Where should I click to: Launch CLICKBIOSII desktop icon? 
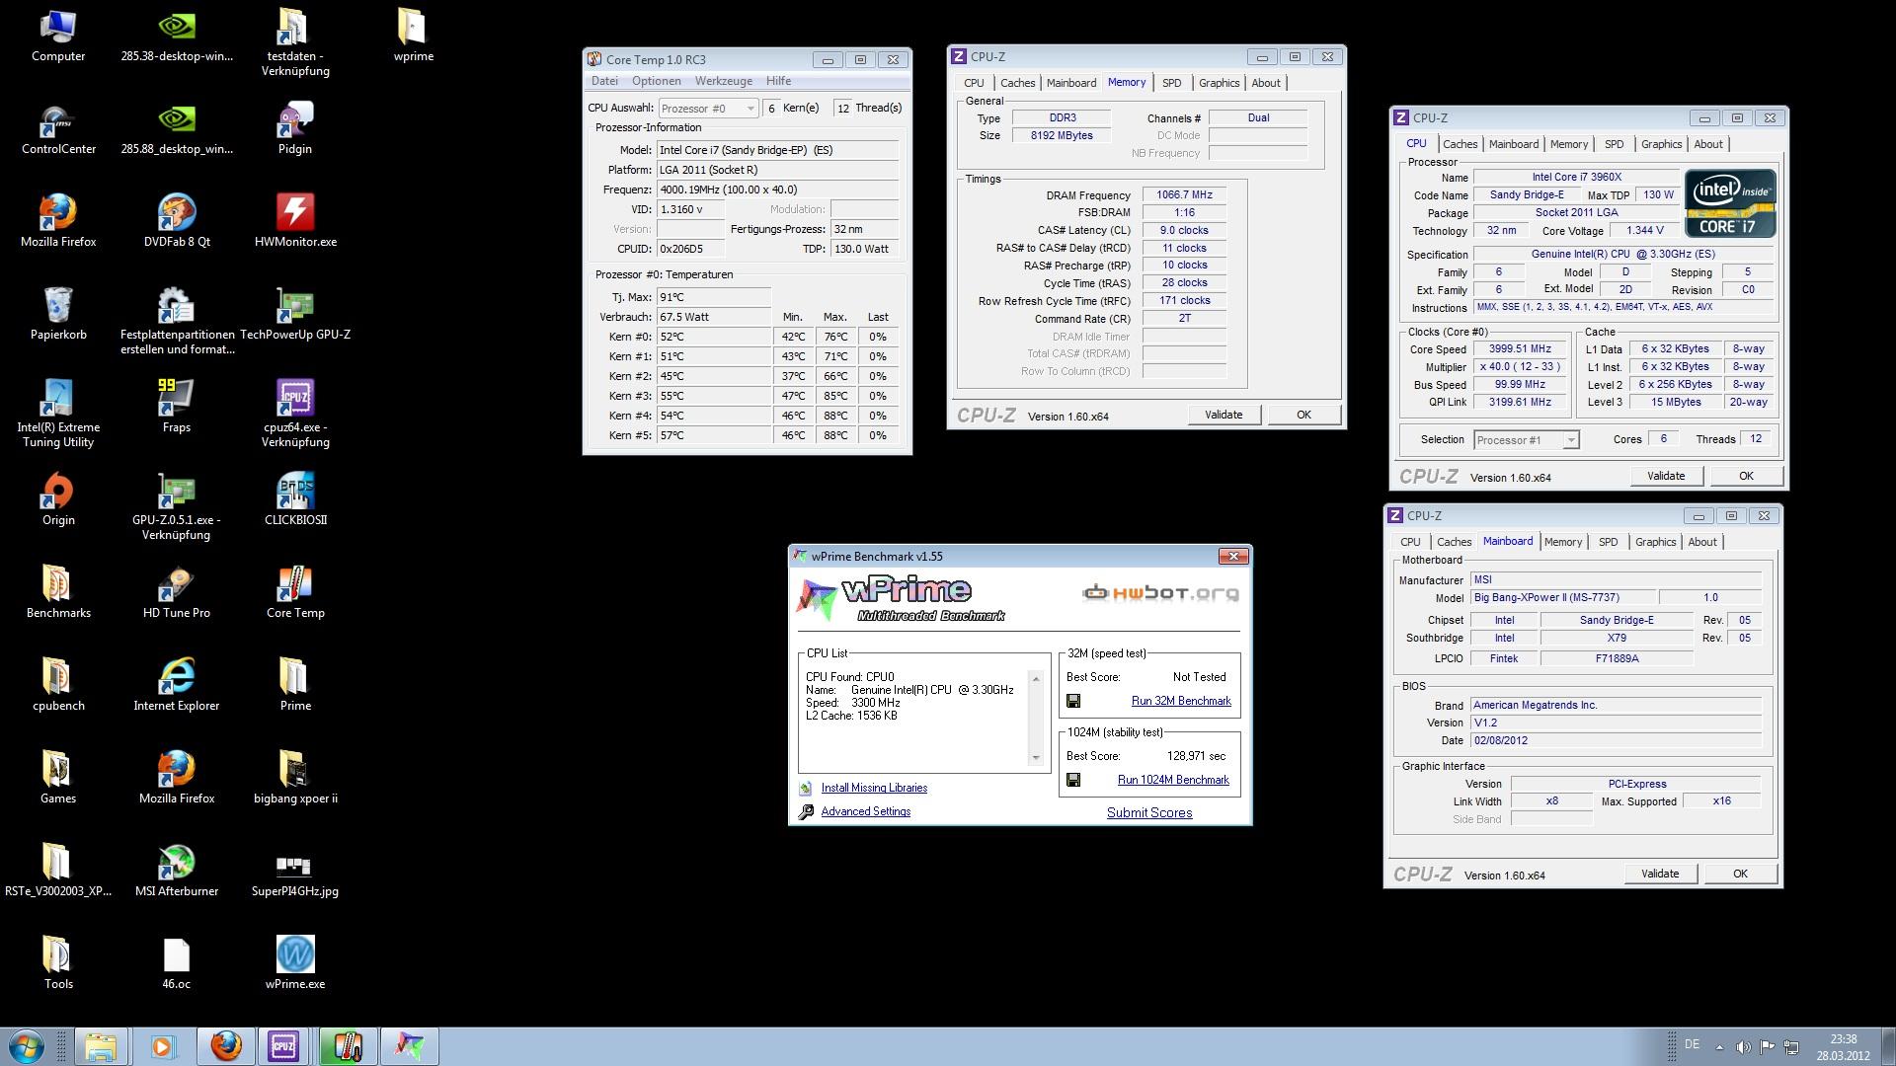295,499
